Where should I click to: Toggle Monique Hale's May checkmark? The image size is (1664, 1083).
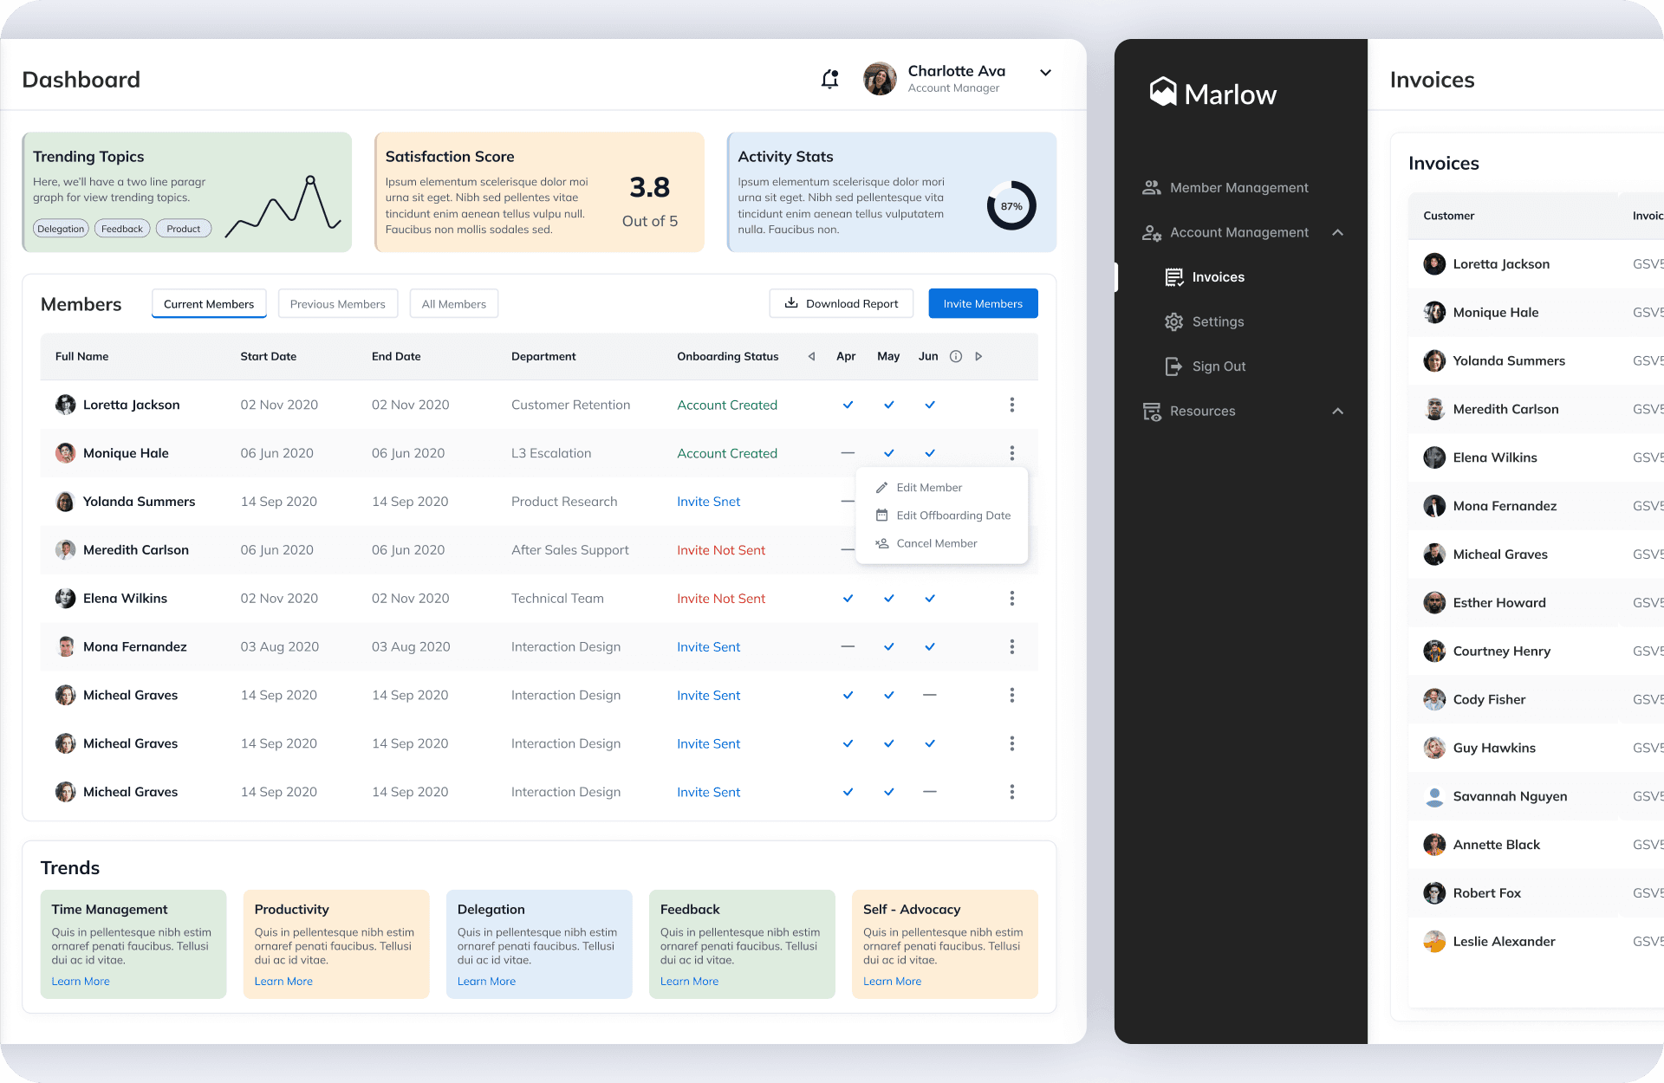pyautogui.click(x=888, y=453)
